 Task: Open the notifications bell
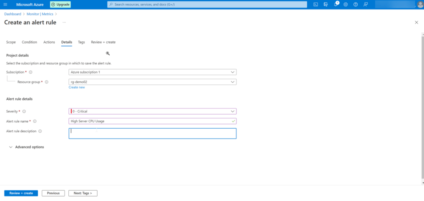pos(336,4)
